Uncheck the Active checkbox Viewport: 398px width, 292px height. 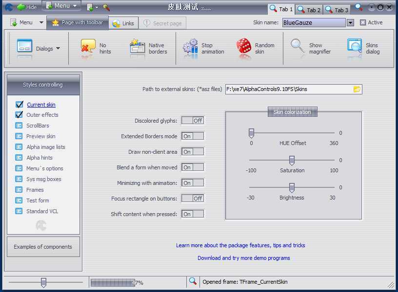(x=363, y=22)
